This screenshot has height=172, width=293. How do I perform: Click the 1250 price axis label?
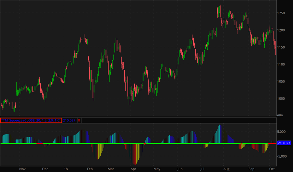(x=282, y=13)
